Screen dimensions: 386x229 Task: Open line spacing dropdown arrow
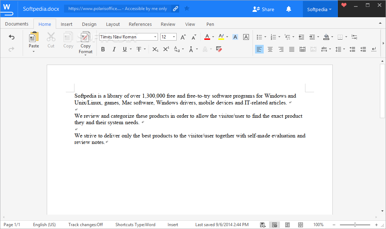pos(344,50)
